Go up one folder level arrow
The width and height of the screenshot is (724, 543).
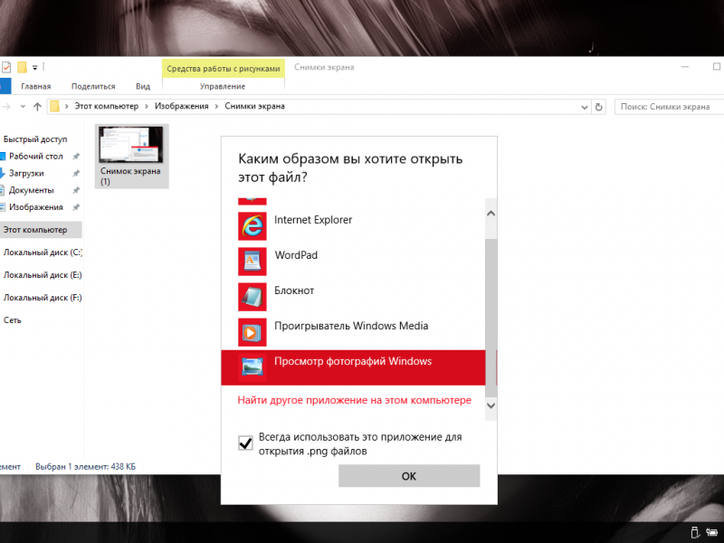coord(37,107)
